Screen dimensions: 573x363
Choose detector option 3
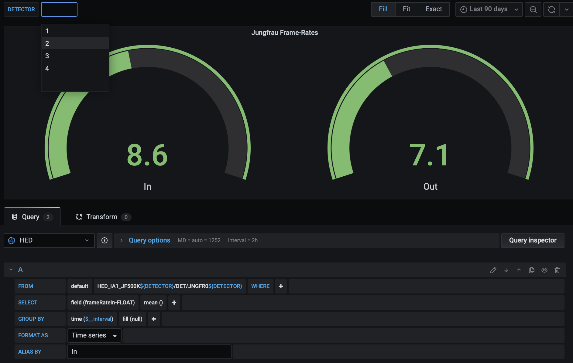(x=75, y=56)
